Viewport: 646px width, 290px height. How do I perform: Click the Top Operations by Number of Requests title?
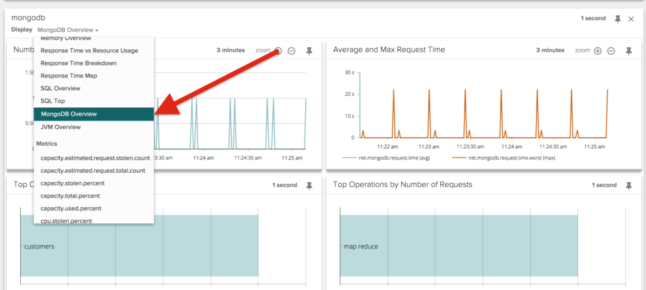click(402, 185)
